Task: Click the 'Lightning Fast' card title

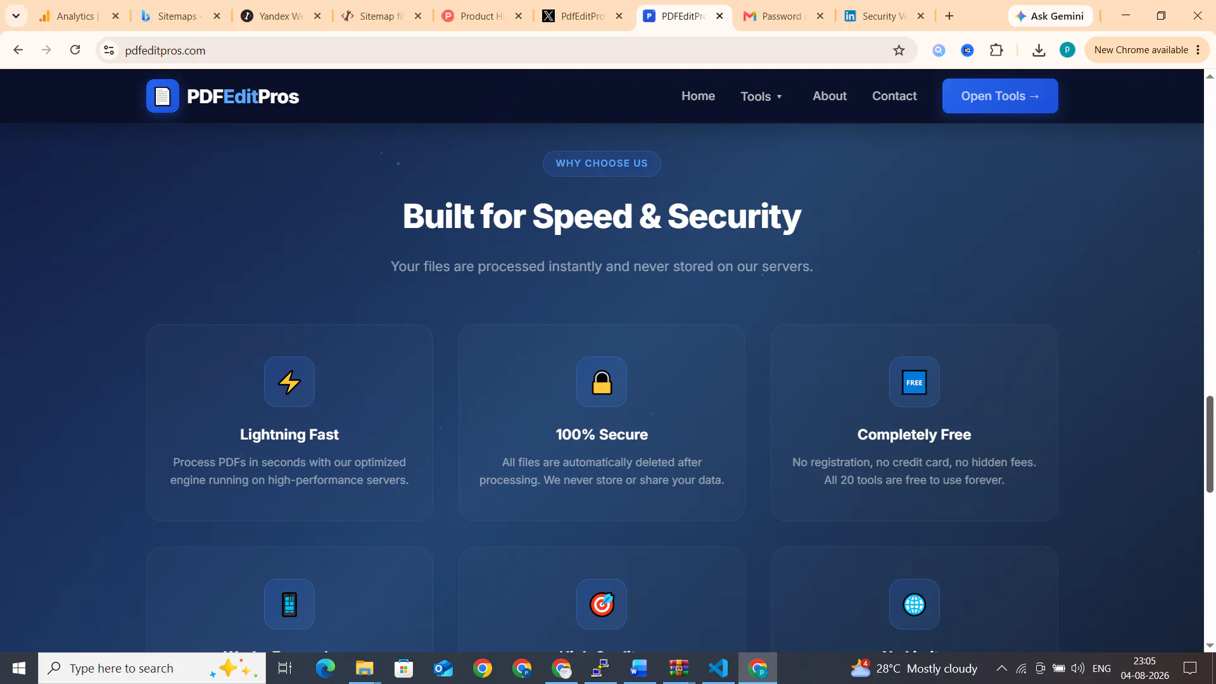Action: [289, 434]
